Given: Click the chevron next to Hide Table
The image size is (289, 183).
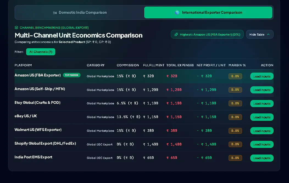Looking at the screenshot, I should click(268, 34).
